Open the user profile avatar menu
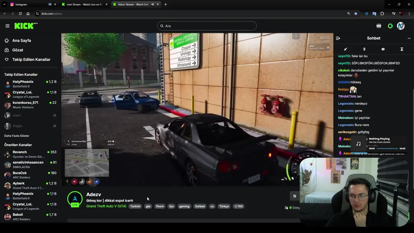The width and height of the screenshot is (414, 233). [401, 26]
